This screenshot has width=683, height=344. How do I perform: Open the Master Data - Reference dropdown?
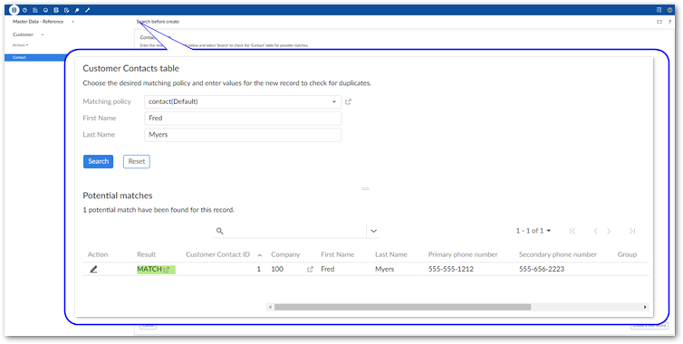43,22
